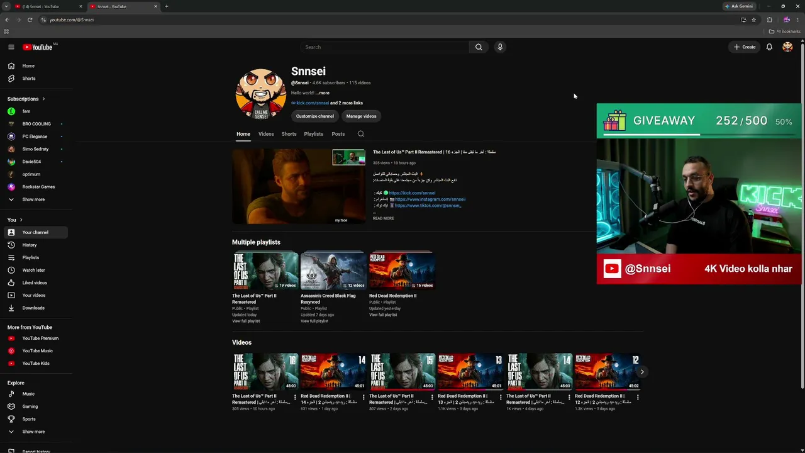Bookmark this page with the star icon
This screenshot has width=805, height=453.
[x=753, y=20]
